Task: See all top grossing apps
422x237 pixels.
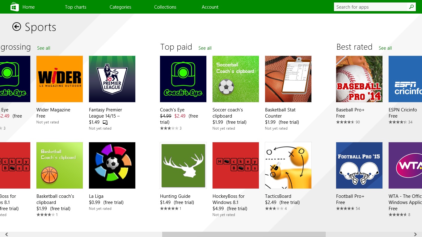Action: [44, 48]
